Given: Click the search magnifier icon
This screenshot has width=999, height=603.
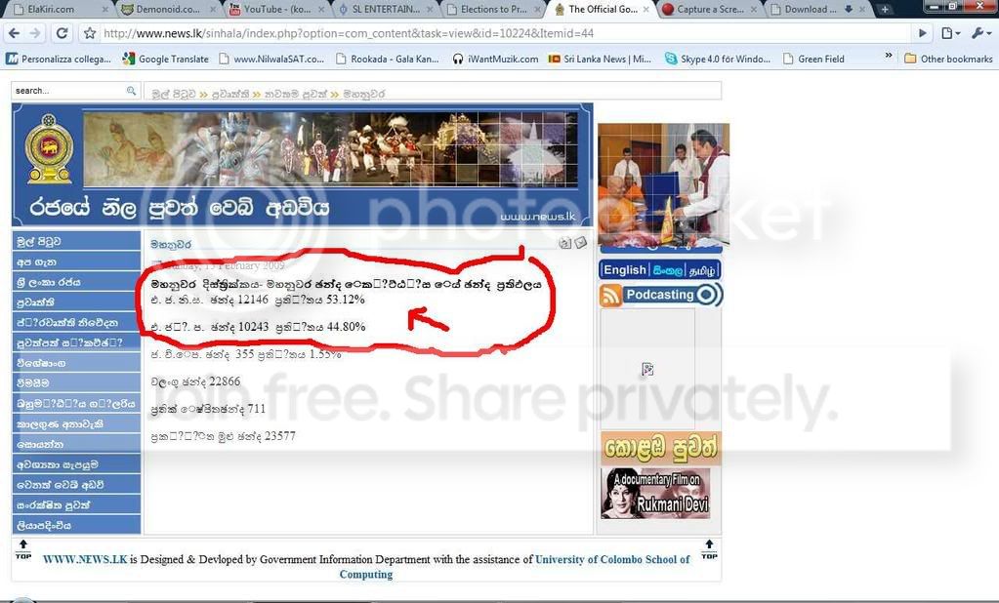Looking at the screenshot, I should click(131, 91).
